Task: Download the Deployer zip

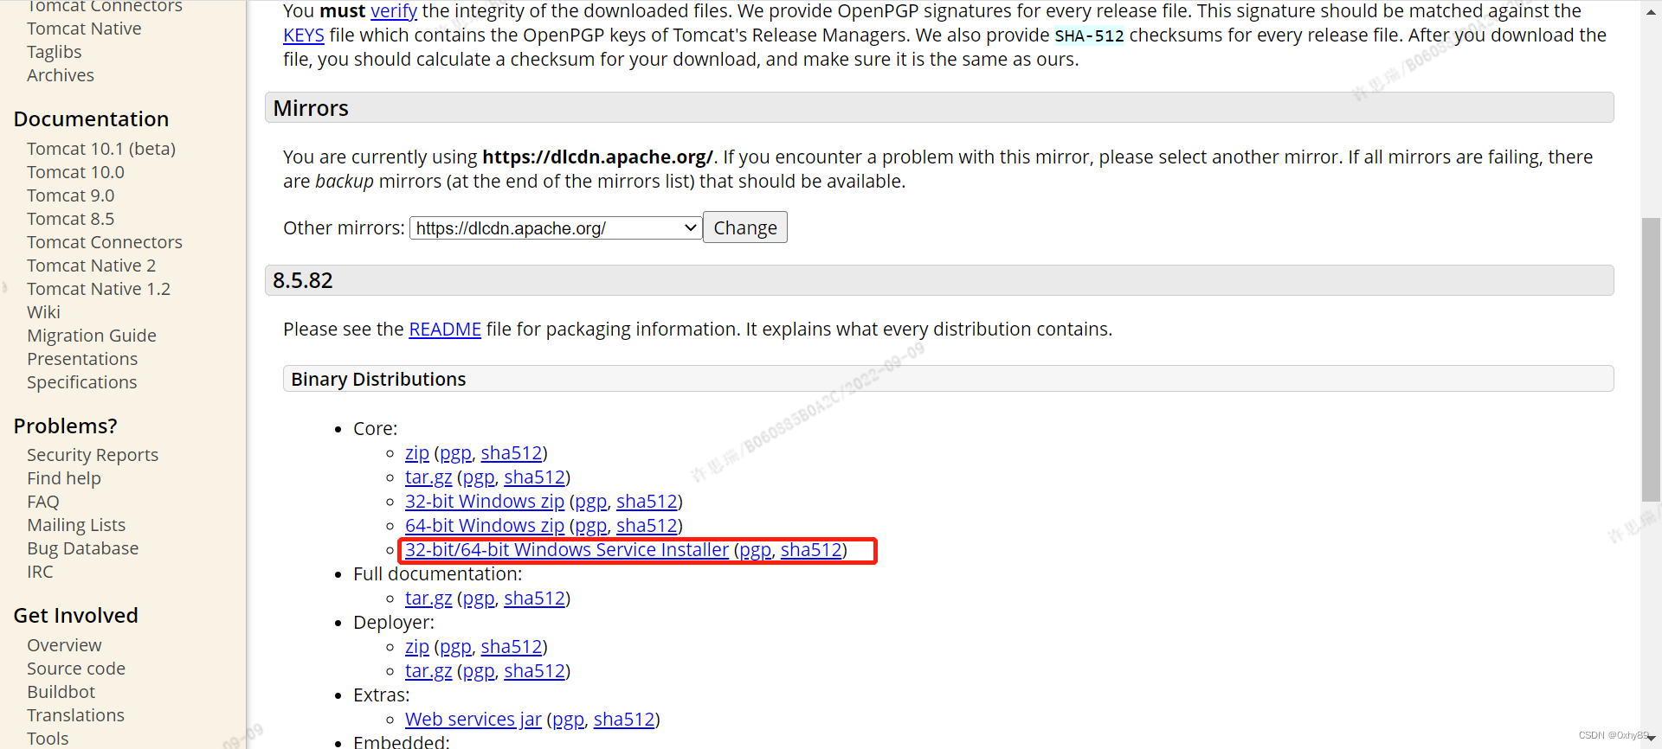Action: pyautogui.click(x=417, y=647)
